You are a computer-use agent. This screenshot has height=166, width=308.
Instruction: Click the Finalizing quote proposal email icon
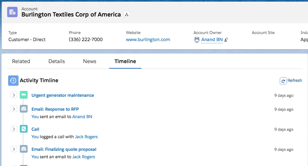pos(24,149)
